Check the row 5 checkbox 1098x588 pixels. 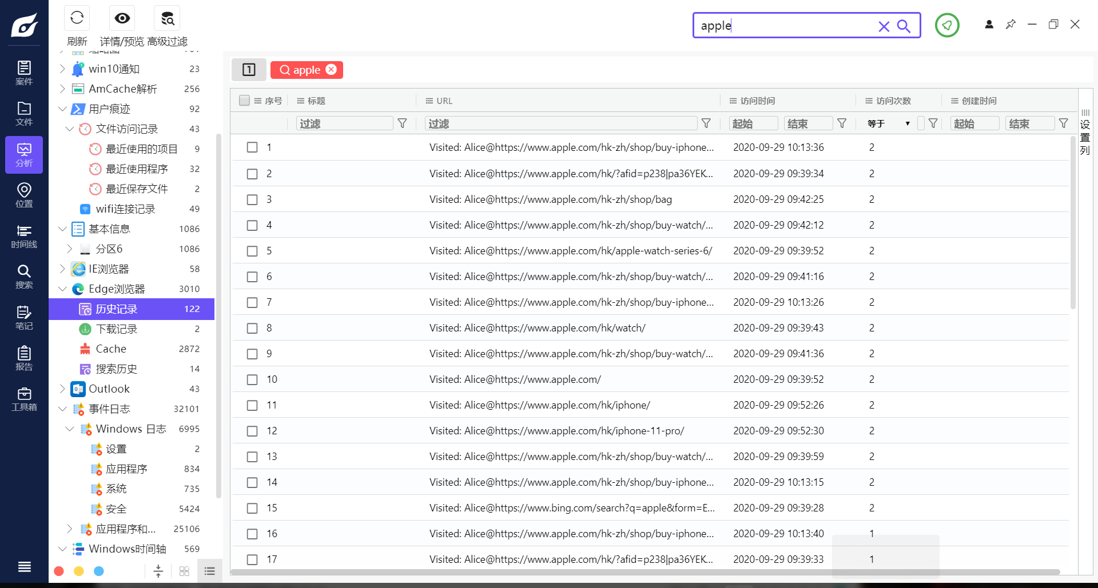[252, 251]
